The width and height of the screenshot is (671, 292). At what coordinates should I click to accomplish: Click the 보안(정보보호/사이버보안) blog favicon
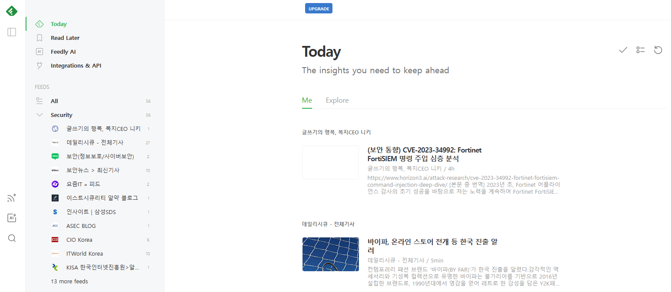pos(55,156)
